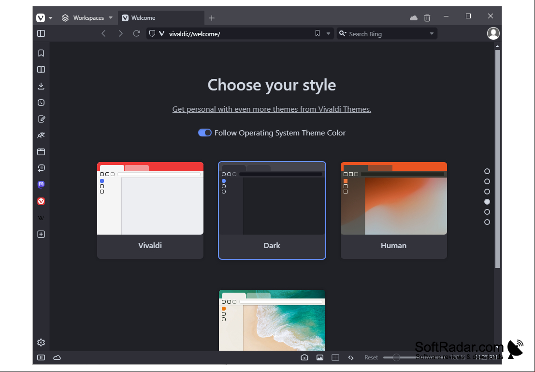Open the Reading List panel
The image size is (535, 372).
click(41, 70)
